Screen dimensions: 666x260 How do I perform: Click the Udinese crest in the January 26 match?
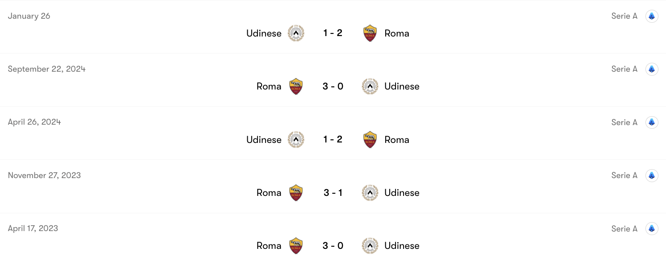(x=296, y=33)
